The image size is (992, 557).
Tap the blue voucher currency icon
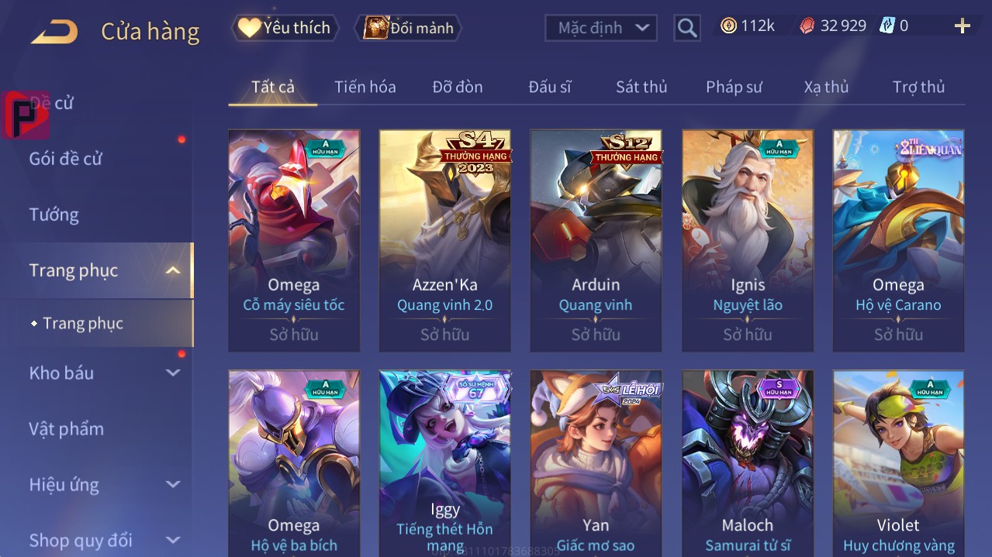click(x=887, y=26)
